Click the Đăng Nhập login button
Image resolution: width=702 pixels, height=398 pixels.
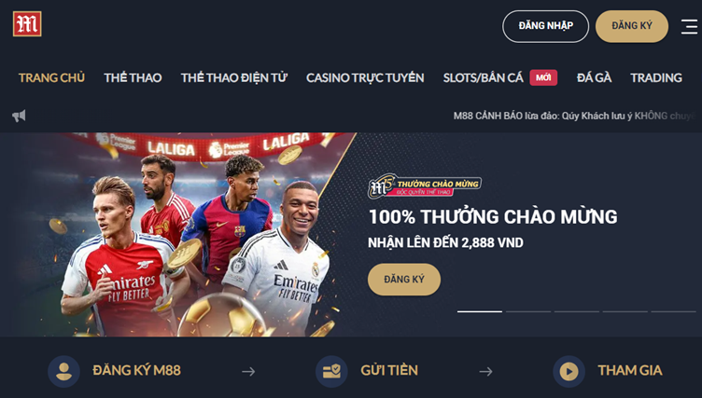click(x=546, y=26)
